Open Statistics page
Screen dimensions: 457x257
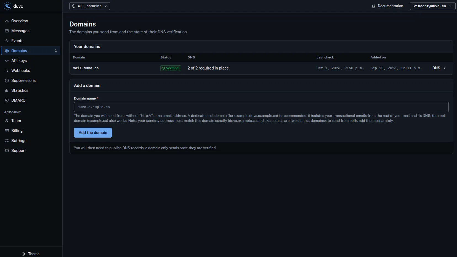[31, 90]
